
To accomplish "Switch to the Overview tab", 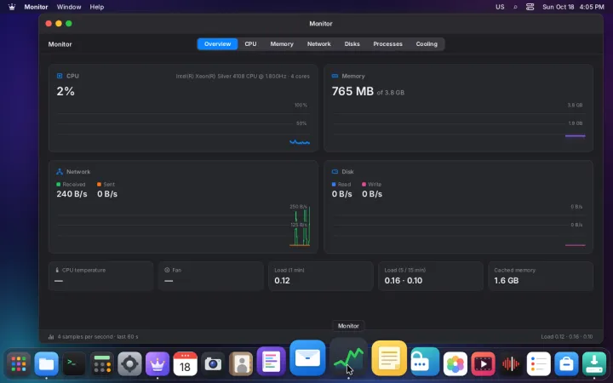I will [x=217, y=43].
